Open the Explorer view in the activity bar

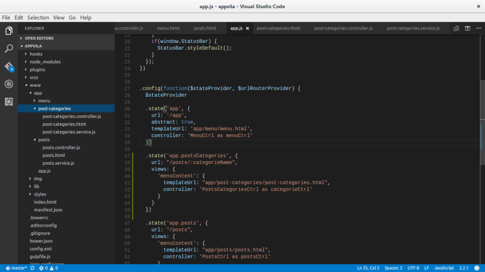(x=9, y=30)
